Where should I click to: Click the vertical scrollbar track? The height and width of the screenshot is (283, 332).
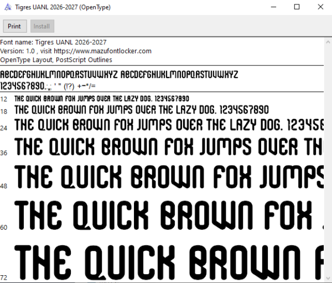328,160
